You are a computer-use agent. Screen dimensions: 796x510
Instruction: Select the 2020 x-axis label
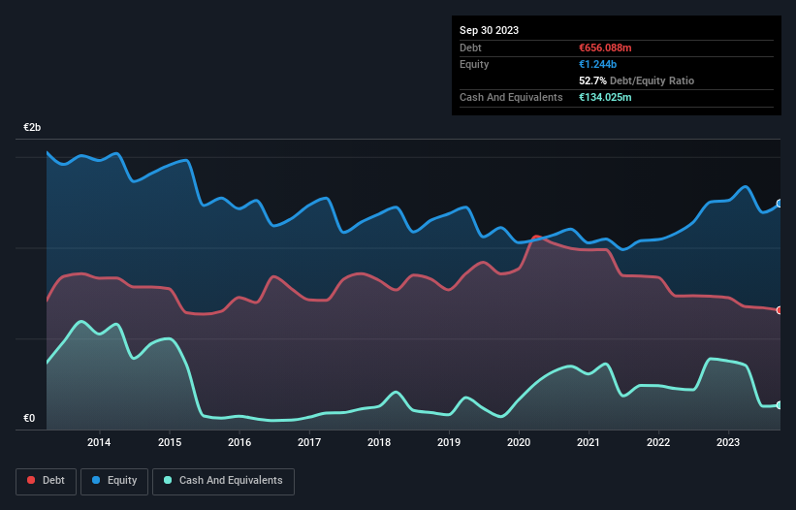(x=519, y=442)
